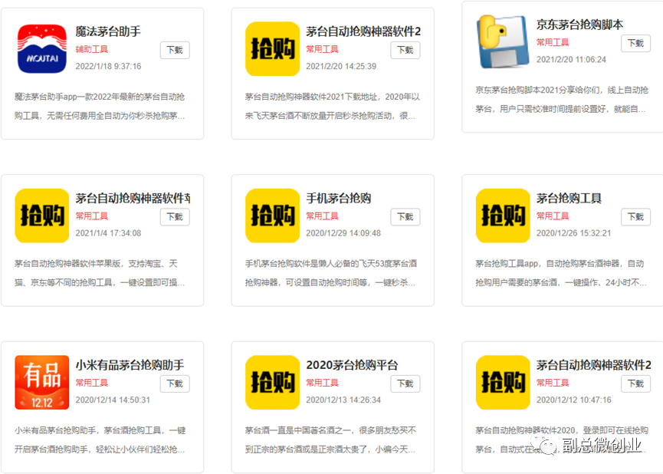Click the date 2020/12/29 14:09:48
This screenshot has width=663, height=474.
tap(343, 232)
